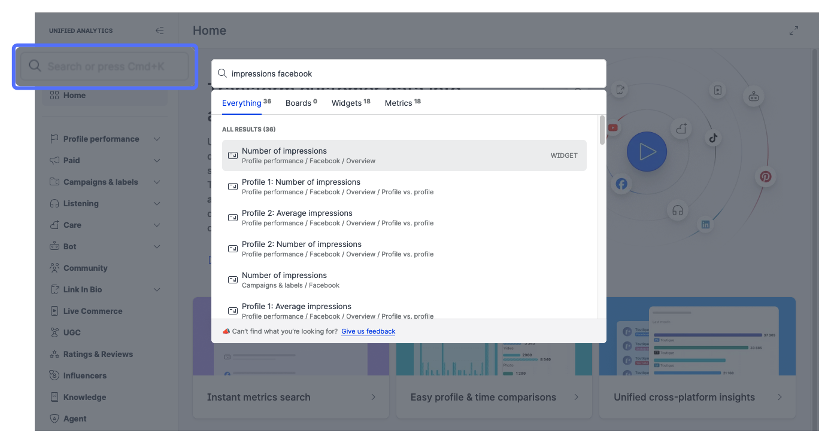The height and width of the screenshot is (443, 831).
Task: Switch to the Widgets tab
Action: click(350, 103)
